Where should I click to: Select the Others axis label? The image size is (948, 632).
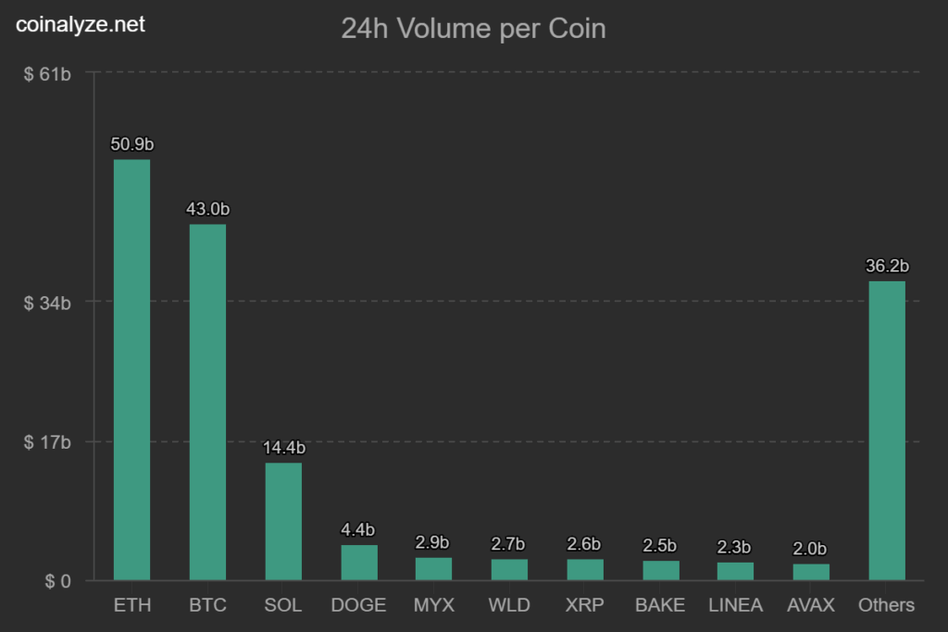pyautogui.click(x=886, y=605)
